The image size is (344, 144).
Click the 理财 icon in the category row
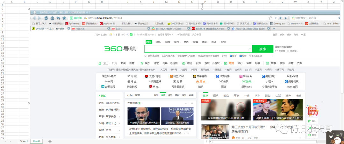226,63
